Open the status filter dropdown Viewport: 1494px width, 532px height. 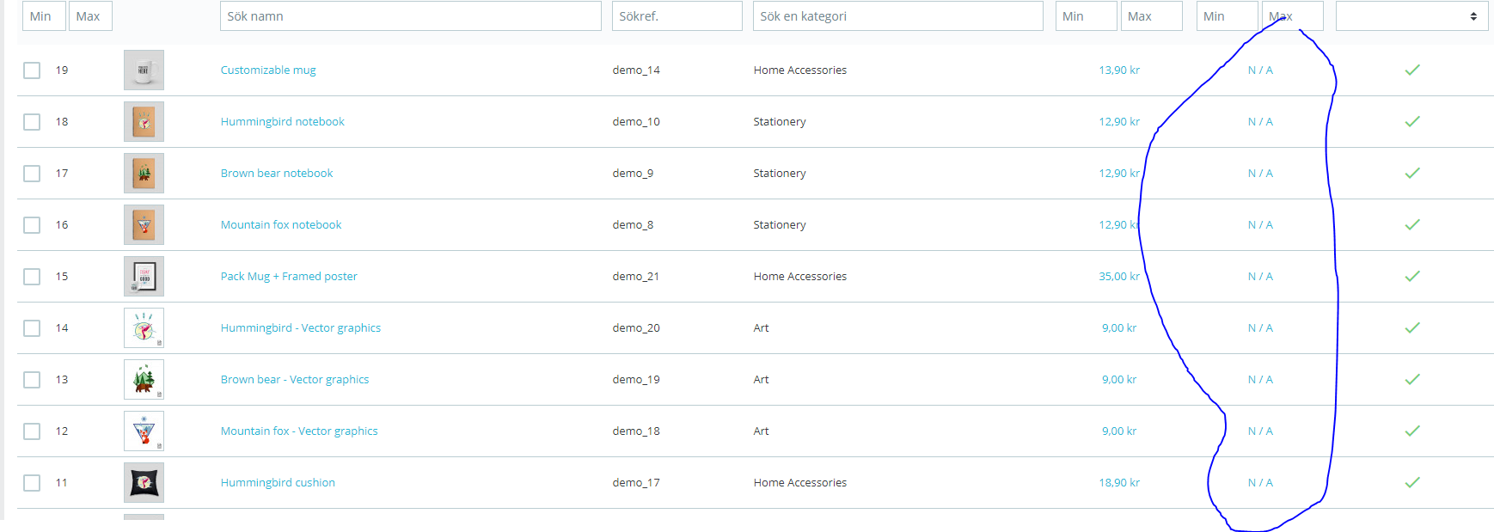pyautogui.click(x=1411, y=16)
